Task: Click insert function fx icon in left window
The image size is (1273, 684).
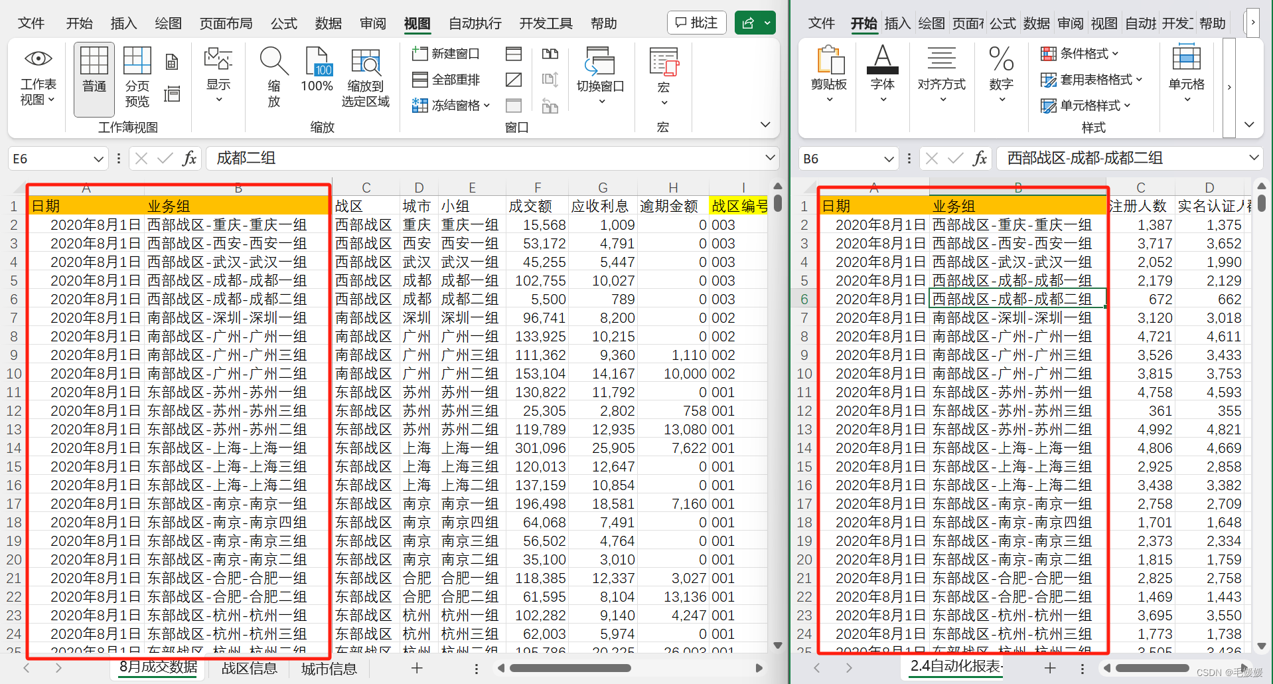Action: point(189,159)
